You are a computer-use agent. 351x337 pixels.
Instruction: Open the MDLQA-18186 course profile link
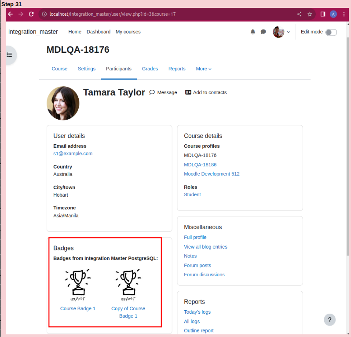click(200, 165)
